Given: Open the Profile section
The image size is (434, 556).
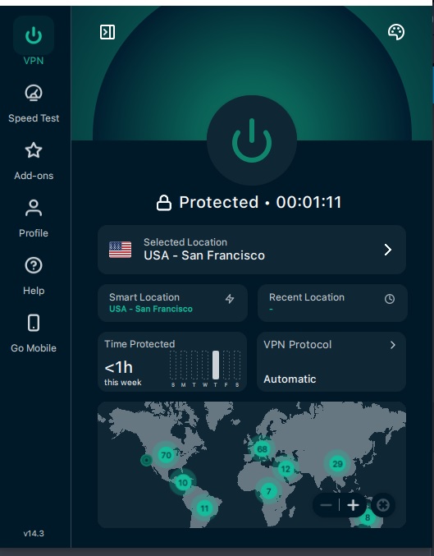Looking at the screenshot, I should pos(34,218).
